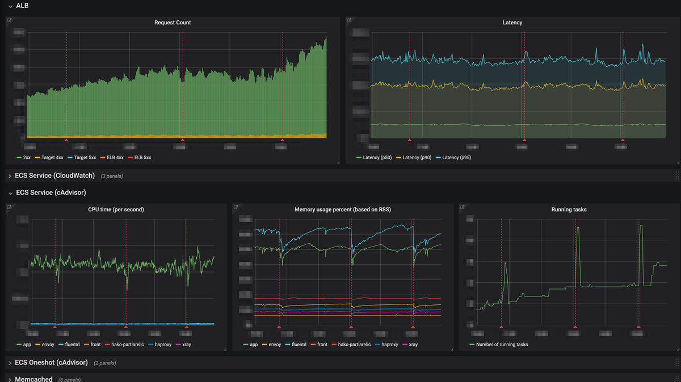
Task: Open the Running tasks panel title menu
Action: point(569,210)
